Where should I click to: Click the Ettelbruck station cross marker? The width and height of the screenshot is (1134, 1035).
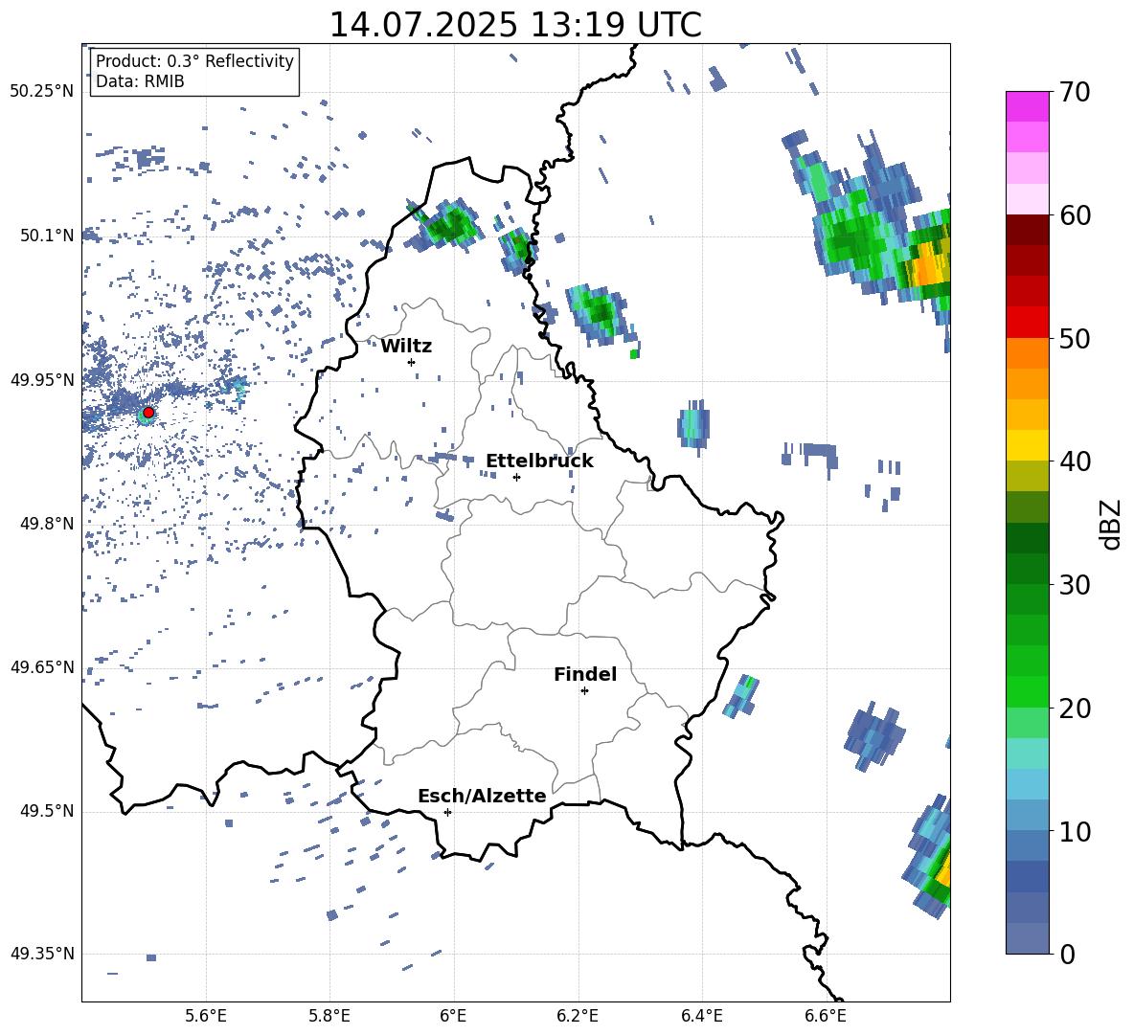(516, 477)
